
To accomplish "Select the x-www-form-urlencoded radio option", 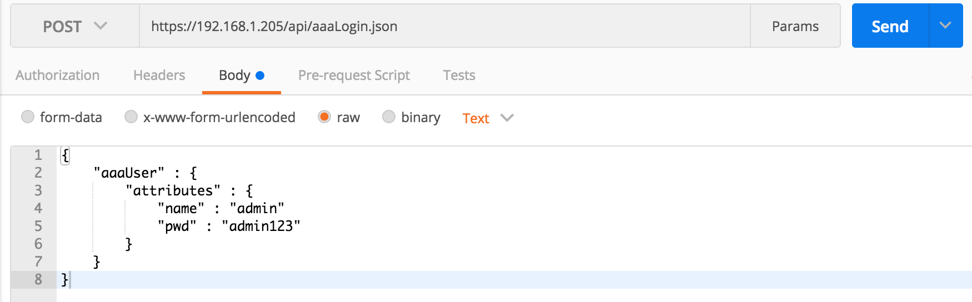I will [131, 117].
